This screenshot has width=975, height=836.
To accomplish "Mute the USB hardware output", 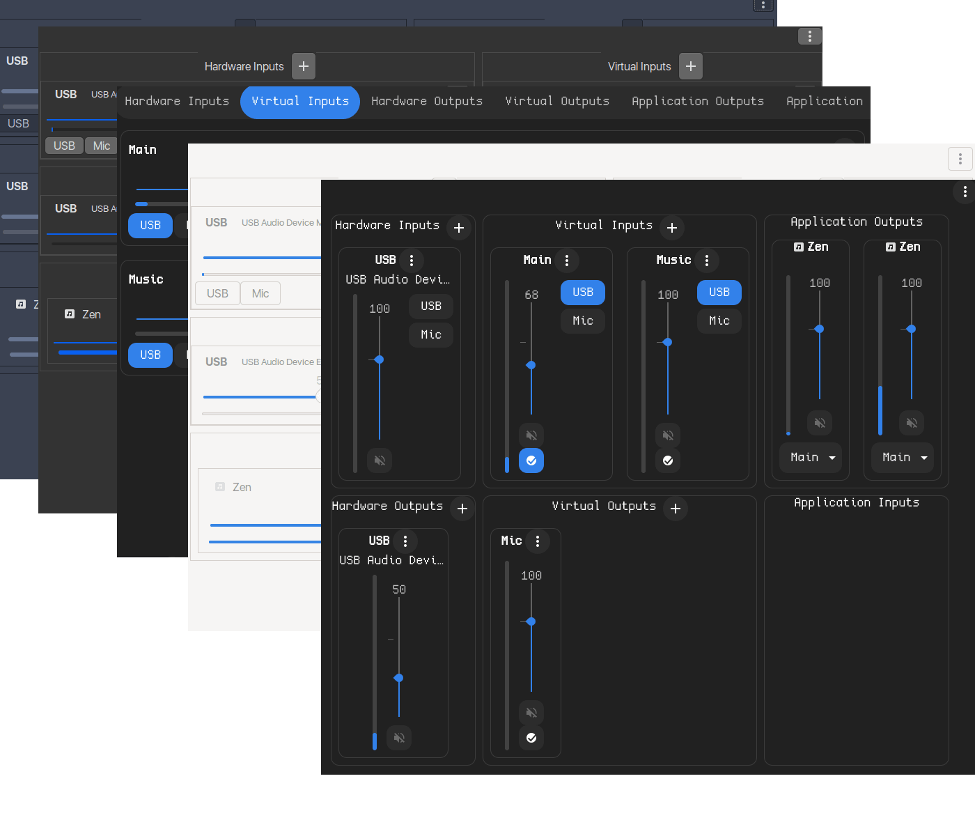I will pyautogui.click(x=399, y=738).
